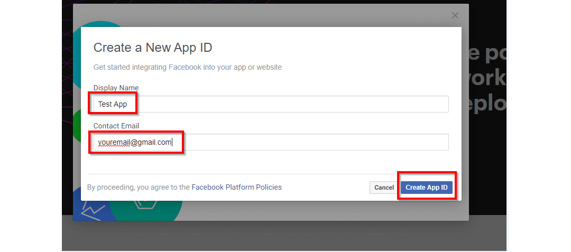Focus the Contact Email input field
Screen dimensions: 571x252
click(271, 142)
